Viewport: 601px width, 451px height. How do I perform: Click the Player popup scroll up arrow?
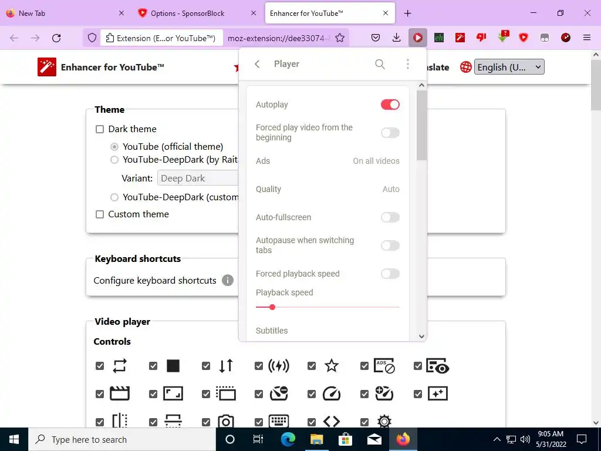(x=421, y=85)
